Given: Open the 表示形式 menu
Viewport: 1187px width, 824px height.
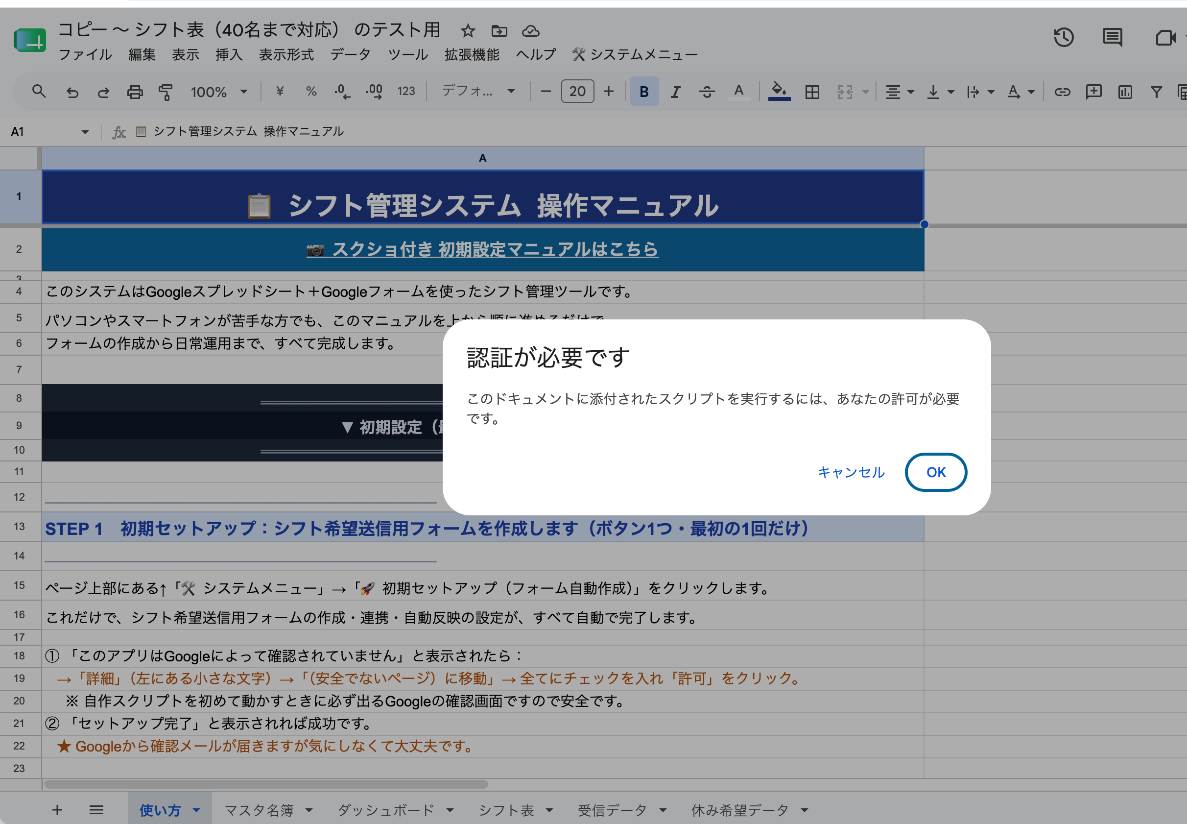Looking at the screenshot, I should point(286,54).
